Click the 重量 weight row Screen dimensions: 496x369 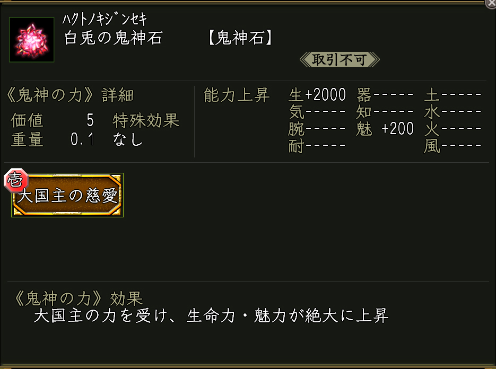pos(52,139)
